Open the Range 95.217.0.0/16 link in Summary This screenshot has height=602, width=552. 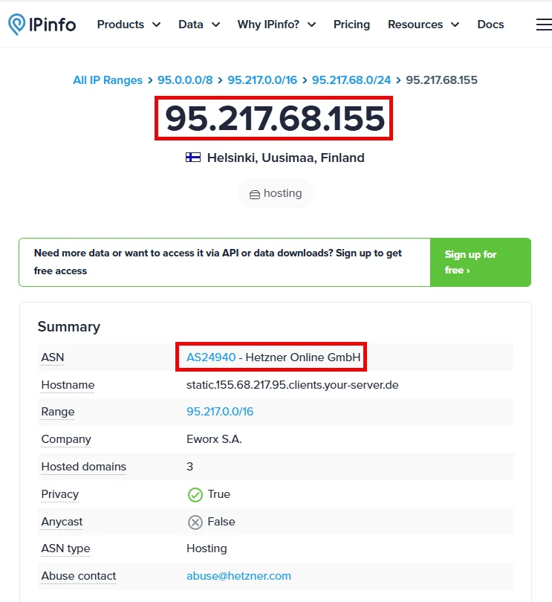[x=220, y=412]
